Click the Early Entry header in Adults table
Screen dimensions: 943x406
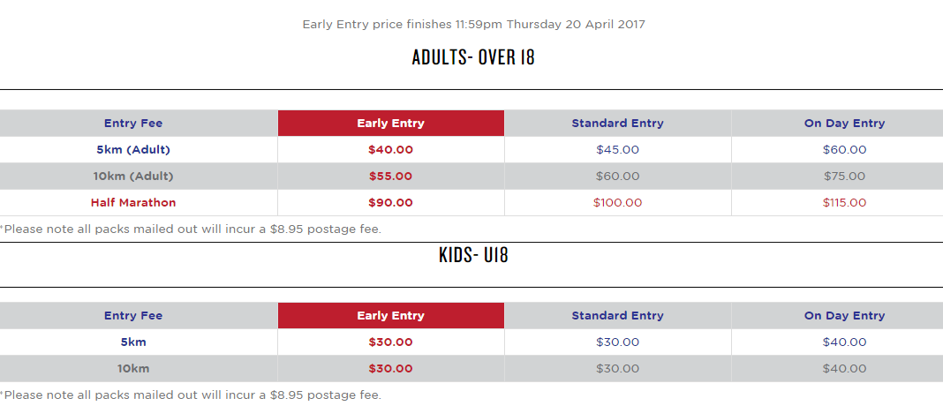coord(391,124)
